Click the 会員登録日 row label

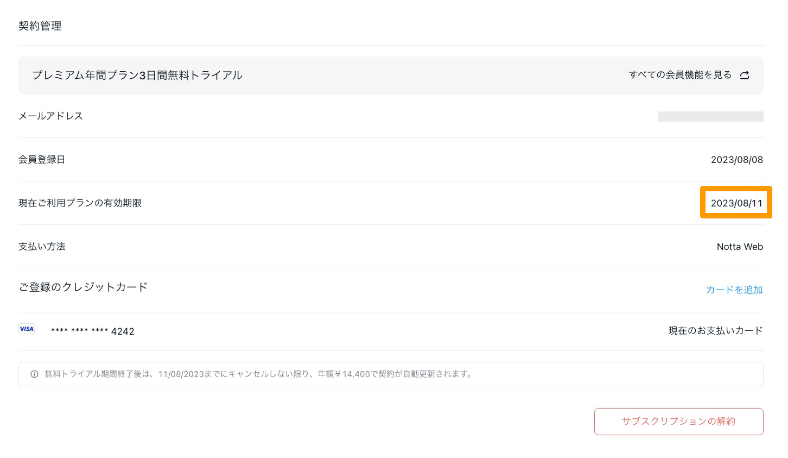coord(42,160)
